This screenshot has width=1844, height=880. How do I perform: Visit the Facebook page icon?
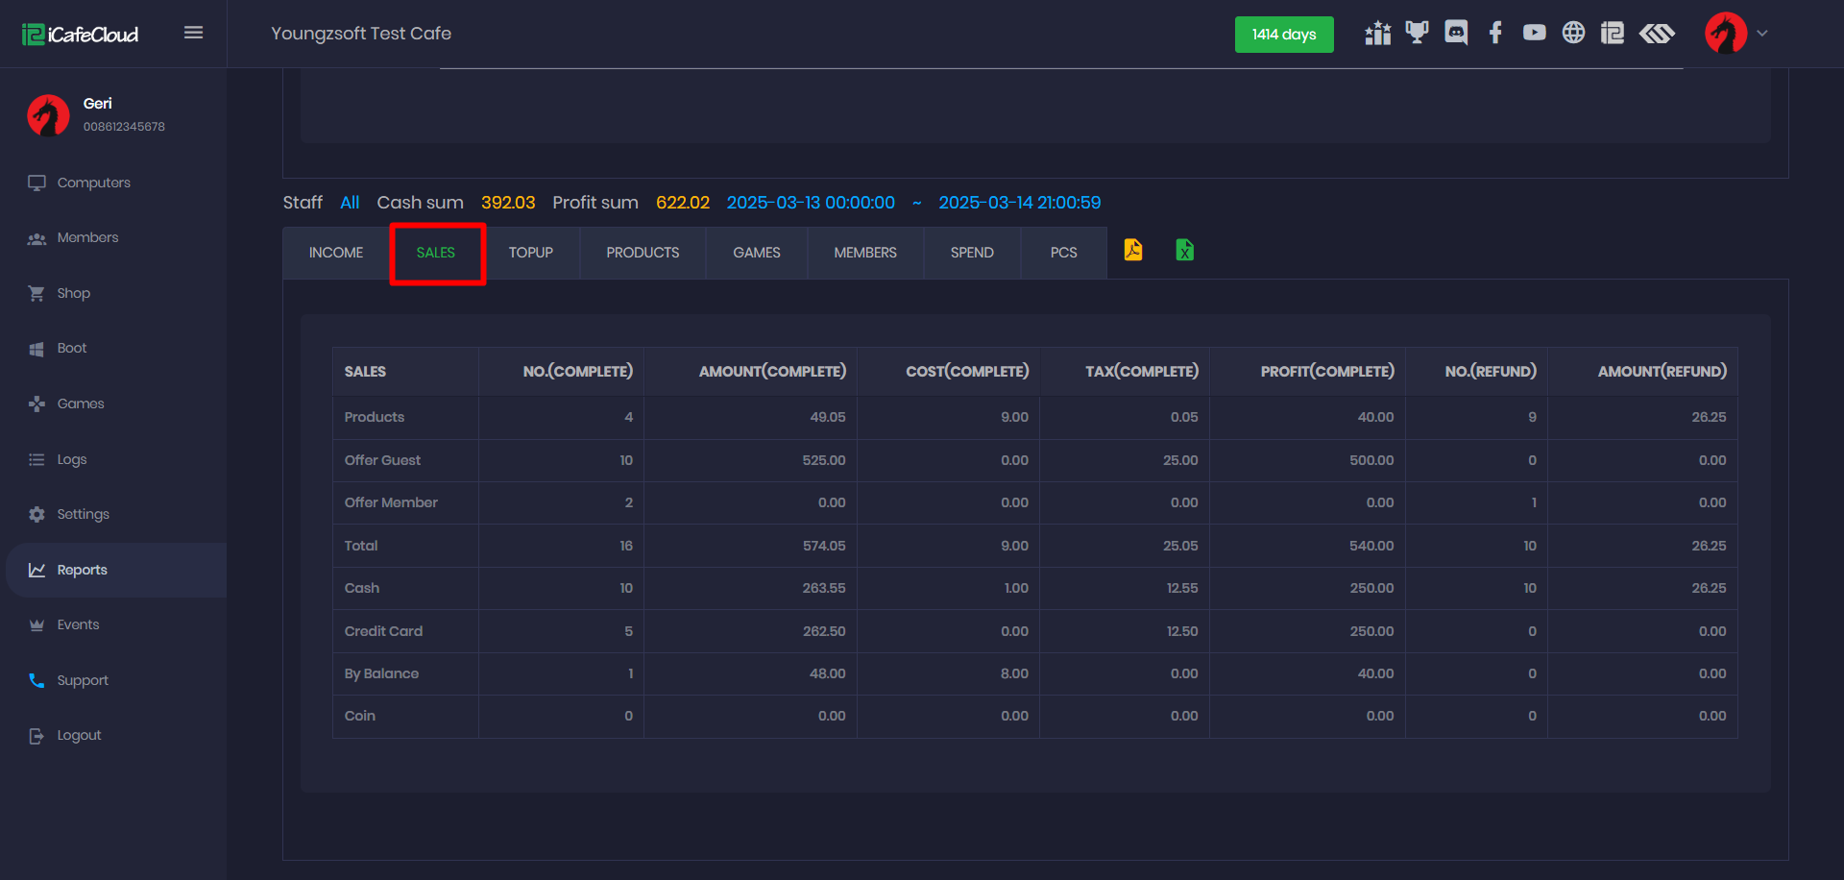(x=1494, y=32)
